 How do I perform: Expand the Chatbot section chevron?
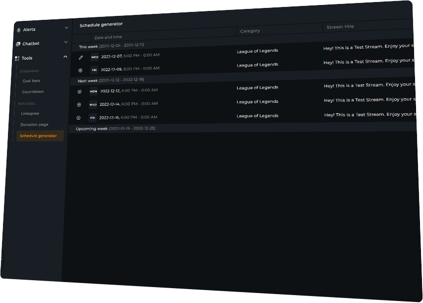click(x=66, y=42)
